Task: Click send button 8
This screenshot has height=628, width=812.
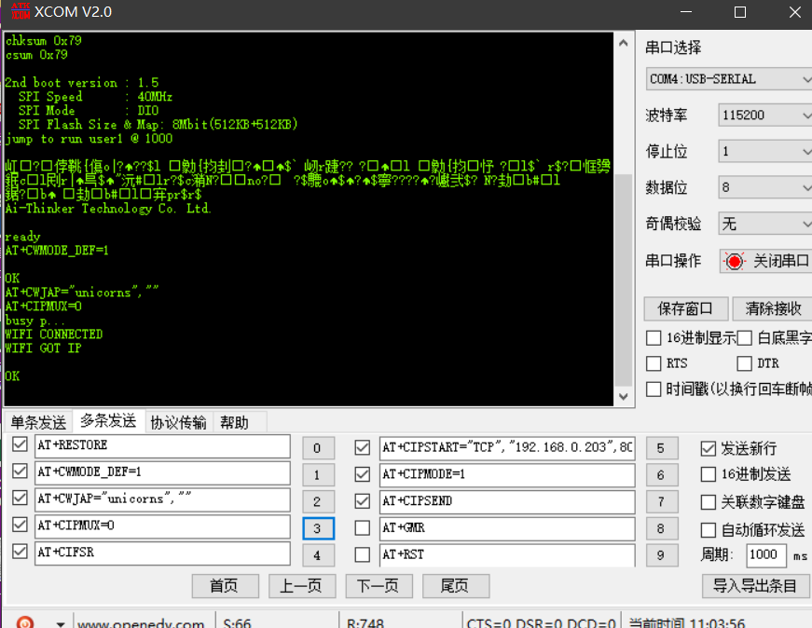Action: pos(661,528)
